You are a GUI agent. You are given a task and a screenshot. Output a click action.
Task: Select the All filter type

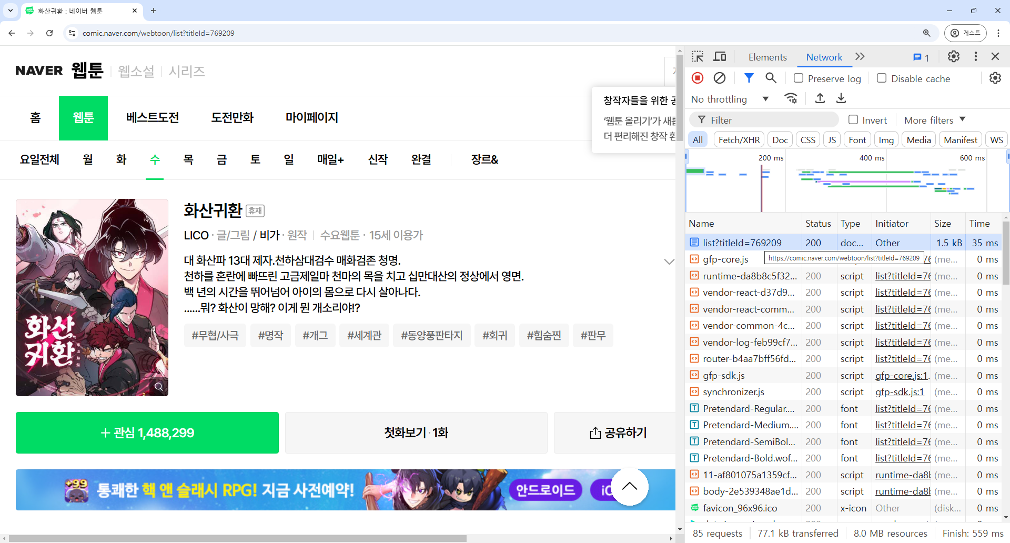coord(698,140)
